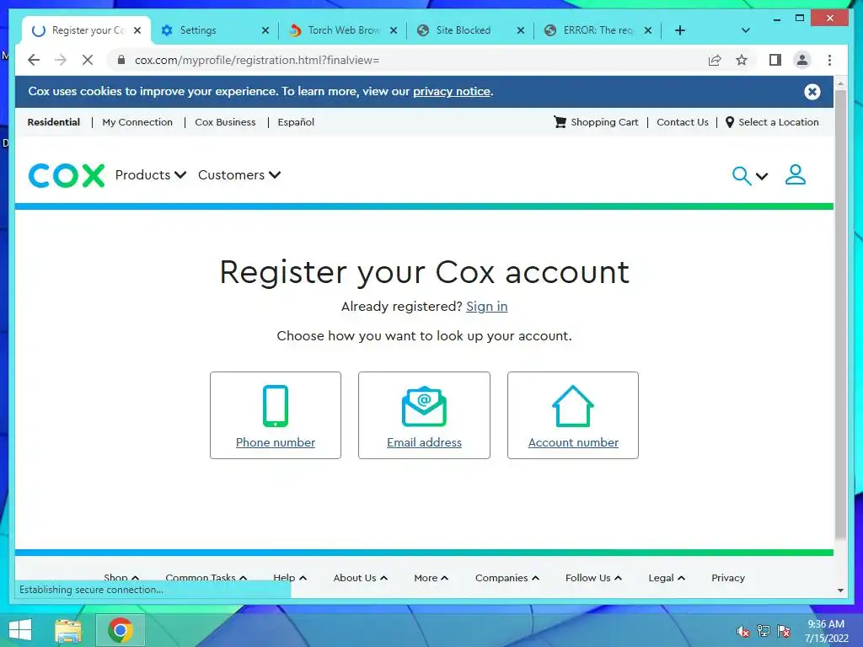Close the Site Blocked tab
Image resolution: width=863 pixels, height=647 pixels.
pyautogui.click(x=521, y=30)
